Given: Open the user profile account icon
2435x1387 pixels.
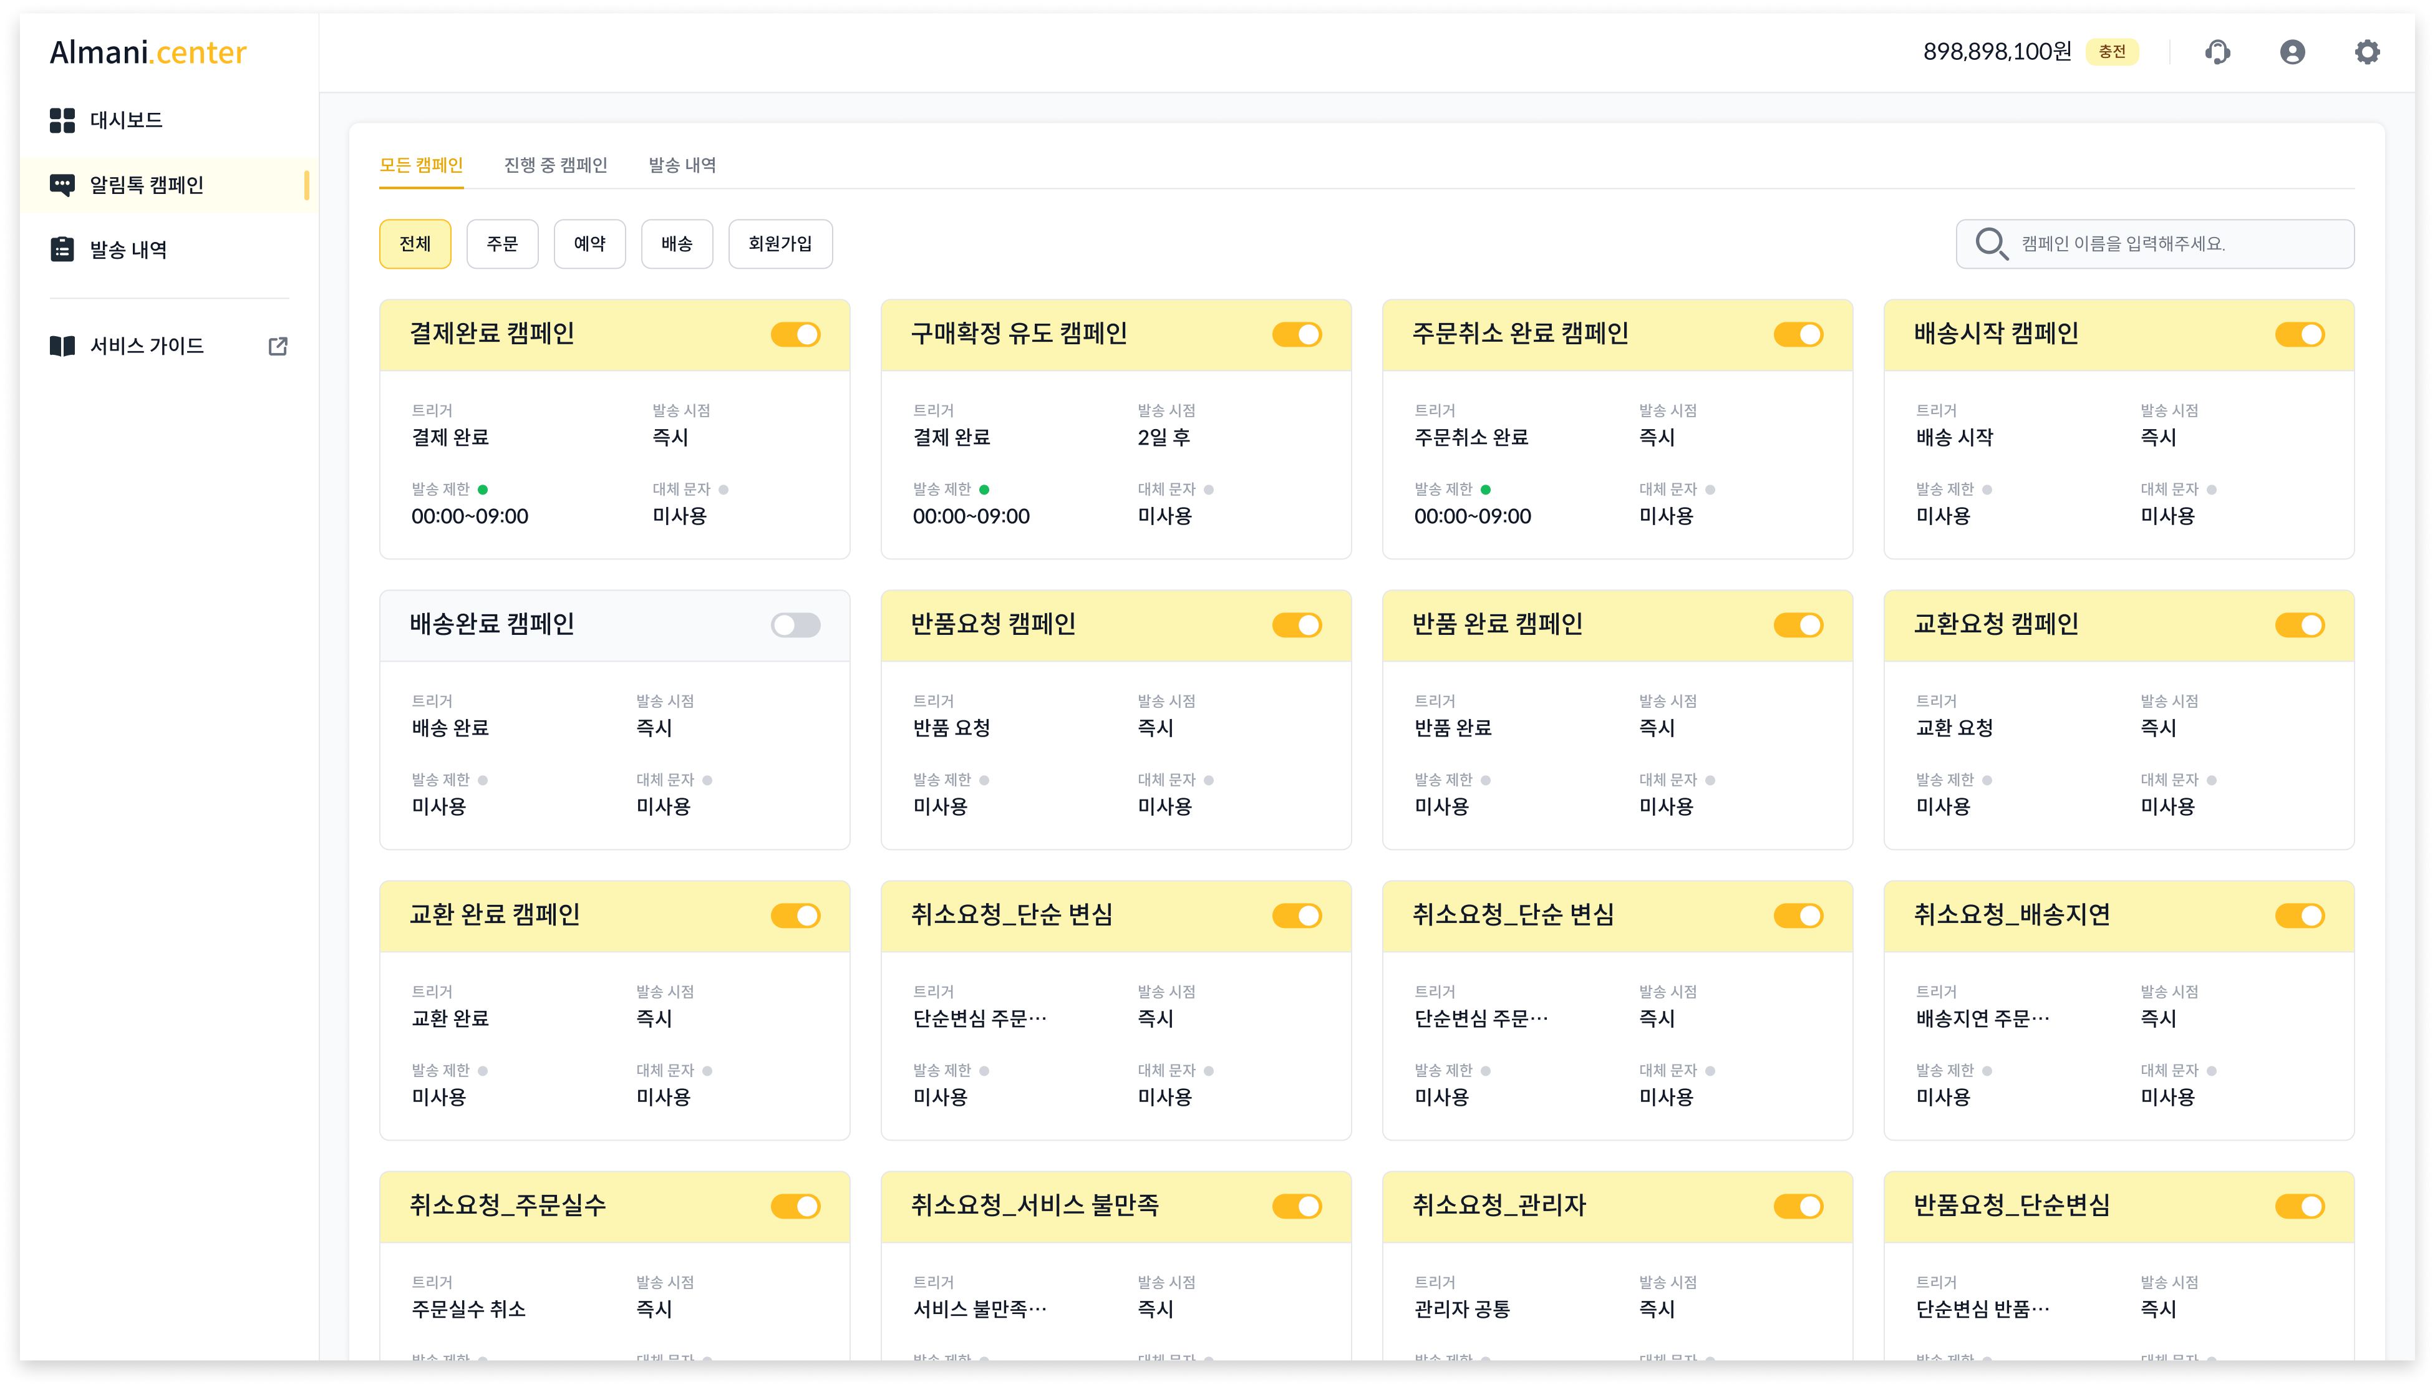Looking at the screenshot, I should click(x=2292, y=51).
